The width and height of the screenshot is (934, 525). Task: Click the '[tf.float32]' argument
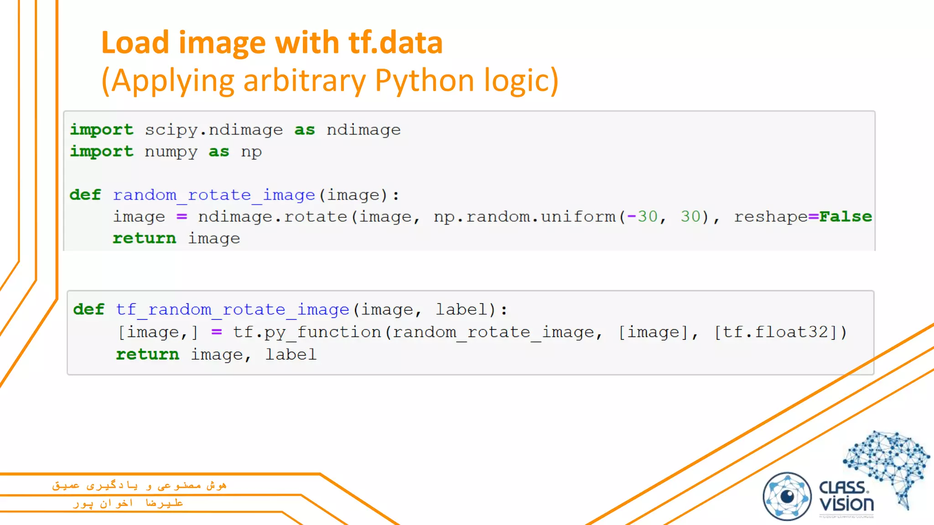pos(780,332)
